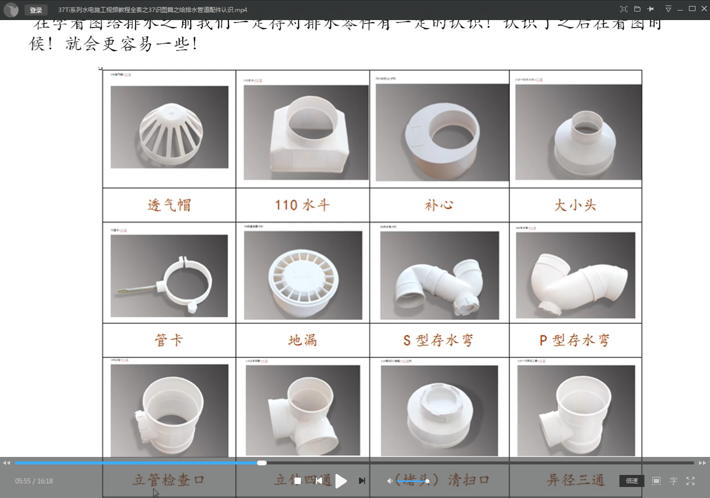
Task: Play the video
Action: point(341,481)
